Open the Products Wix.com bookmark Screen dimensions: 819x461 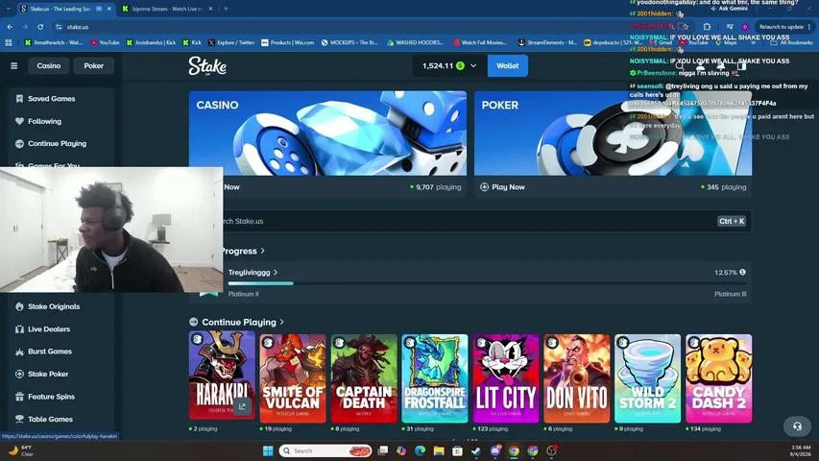point(288,42)
